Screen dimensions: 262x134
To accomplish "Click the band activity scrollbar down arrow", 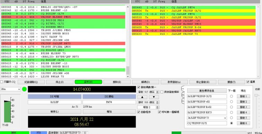I will [x=128, y=76].
